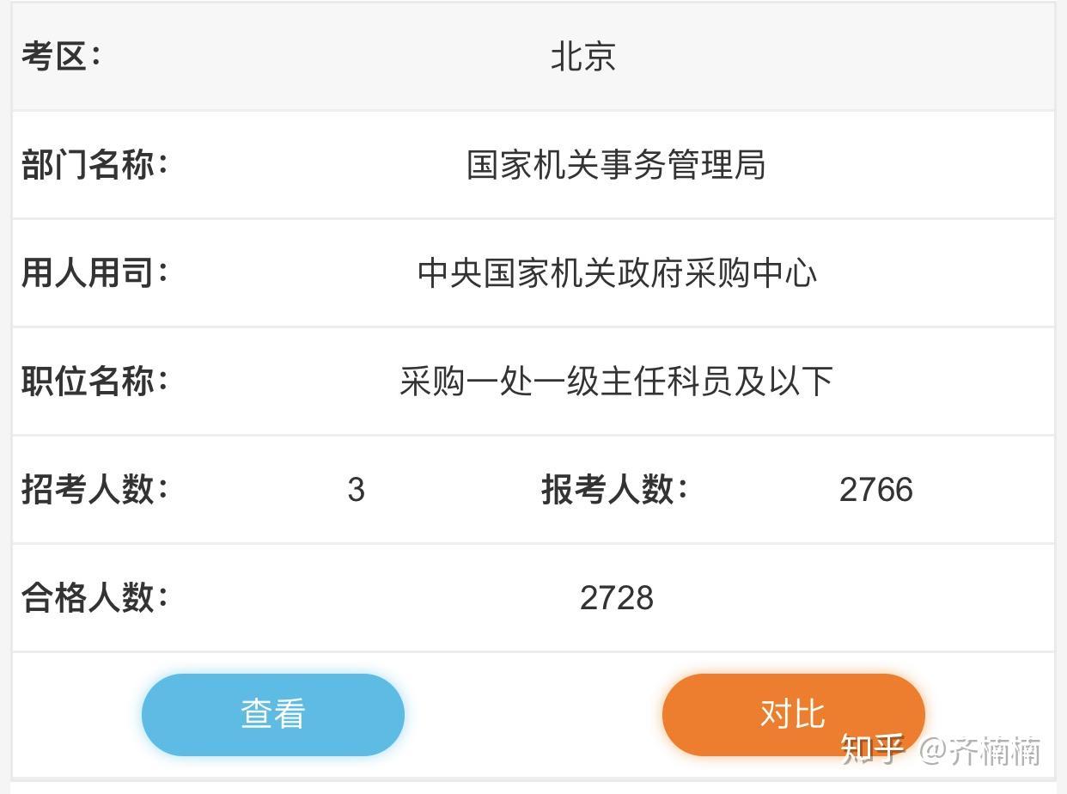Screen dimensions: 1067x794
Task: Click the @齐楠楠 watermark username
Action: pyautogui.click(x=980, y=750)
